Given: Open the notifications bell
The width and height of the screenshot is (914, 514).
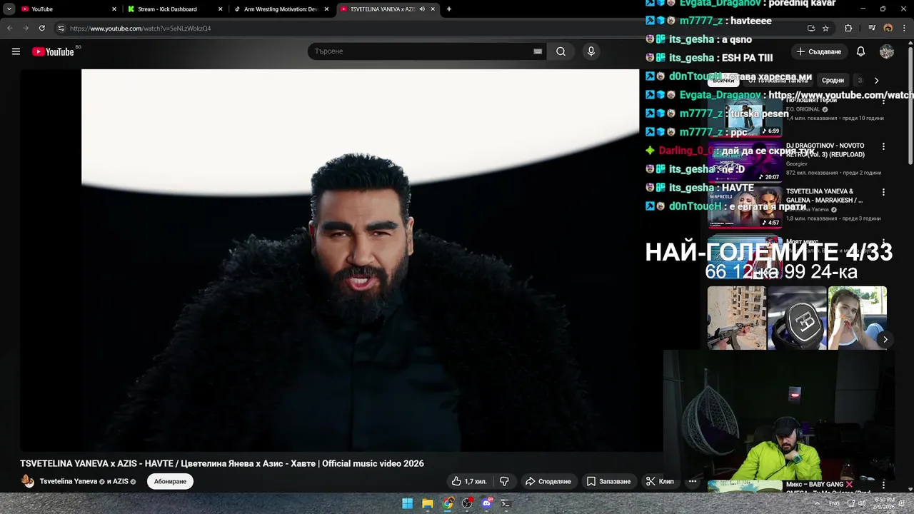Looking at the screenshot, I should coord(860,51).
